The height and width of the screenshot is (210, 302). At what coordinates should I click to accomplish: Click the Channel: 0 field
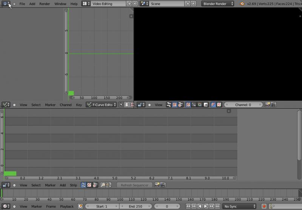(243, 105)
